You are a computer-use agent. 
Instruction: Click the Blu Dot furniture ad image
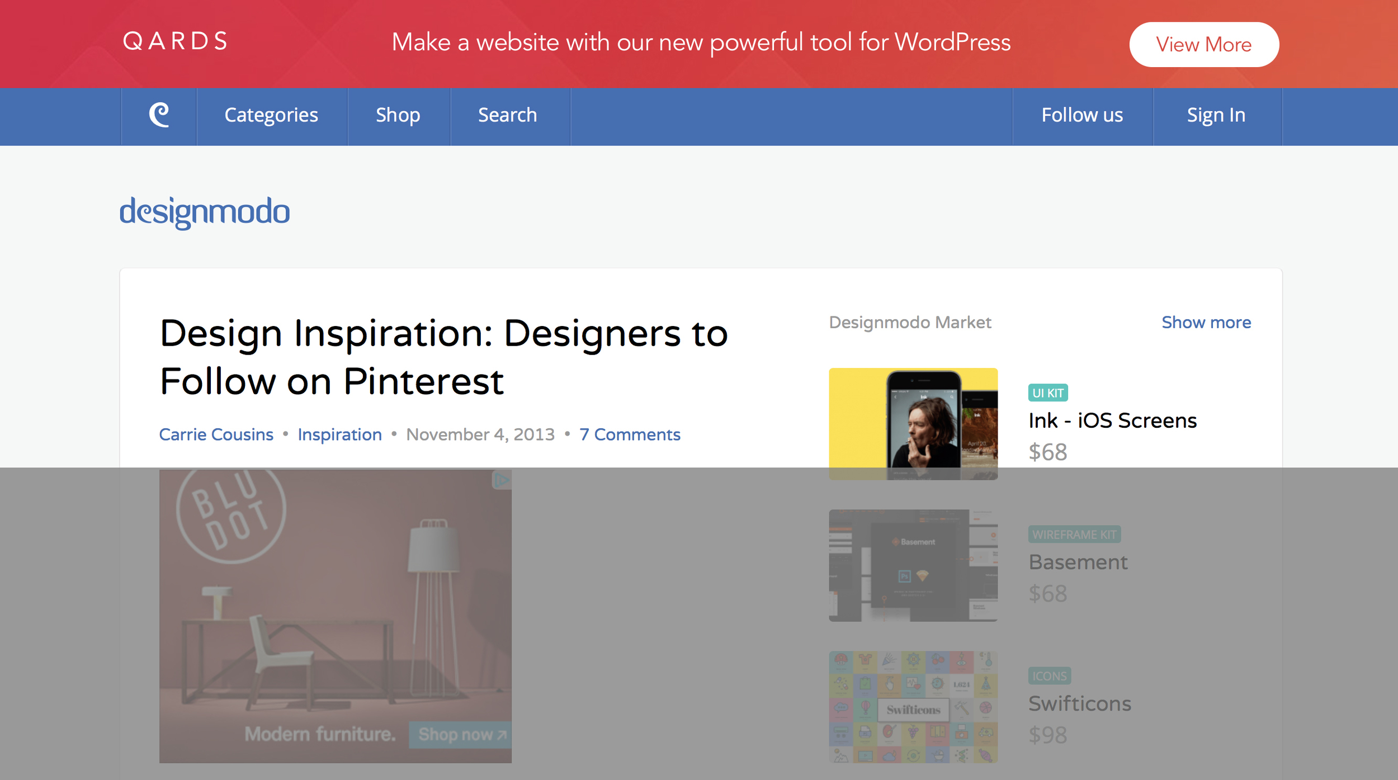pos(335,616)
